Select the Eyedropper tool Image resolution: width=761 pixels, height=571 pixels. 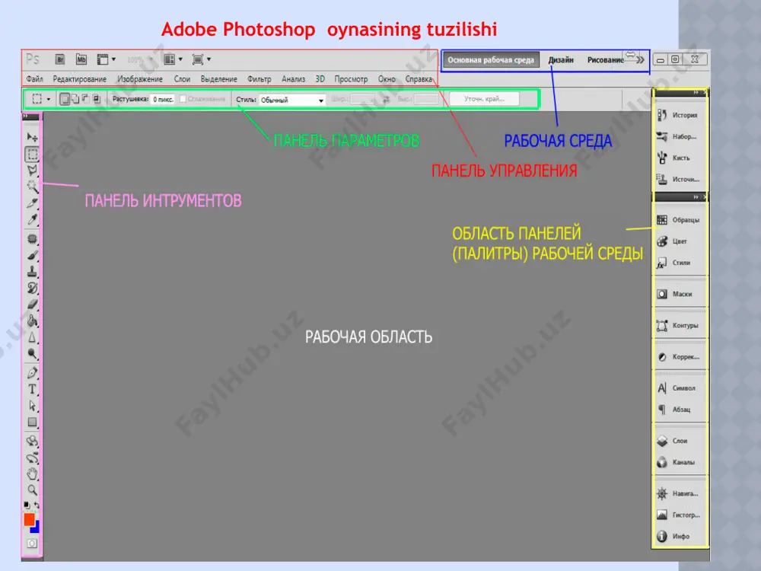click(x=32, y=219)
